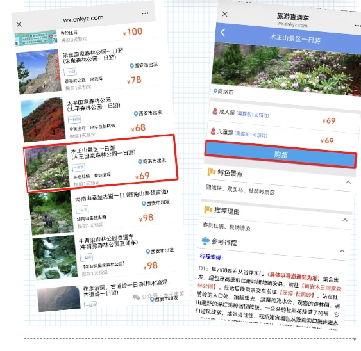
Task: Collapse the 特色景点 section chevron
Action: 348,183
